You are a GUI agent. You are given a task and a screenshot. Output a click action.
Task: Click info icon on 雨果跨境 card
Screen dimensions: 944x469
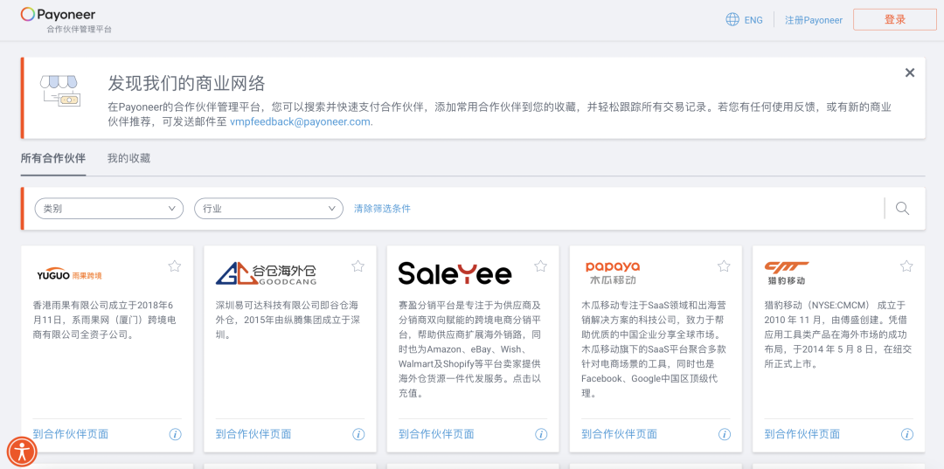tap(175, 434)
